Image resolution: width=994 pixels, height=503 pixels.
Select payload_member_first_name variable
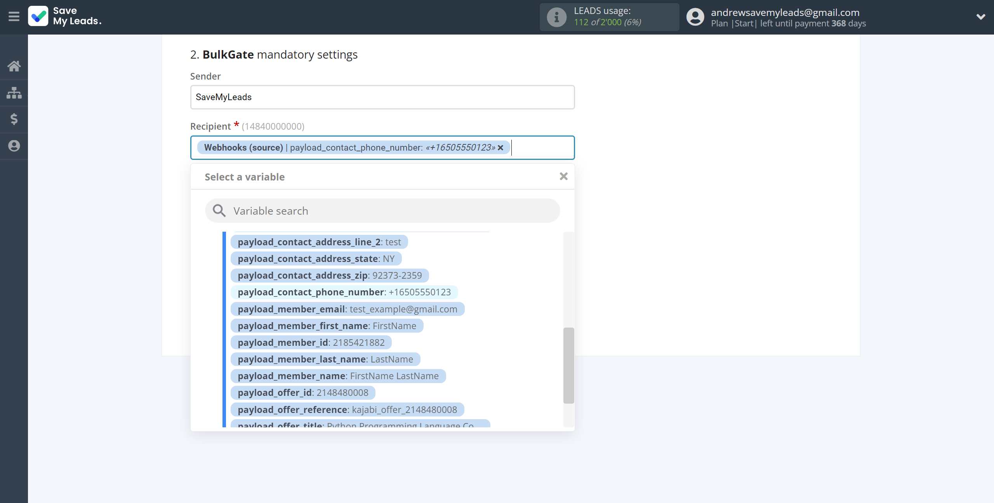click(x=327, y=326)
